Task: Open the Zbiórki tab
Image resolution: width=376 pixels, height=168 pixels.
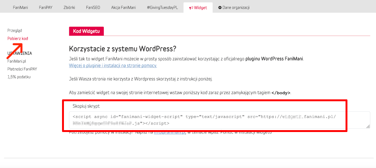Action: pyautogui.click(x=70, y=7)
